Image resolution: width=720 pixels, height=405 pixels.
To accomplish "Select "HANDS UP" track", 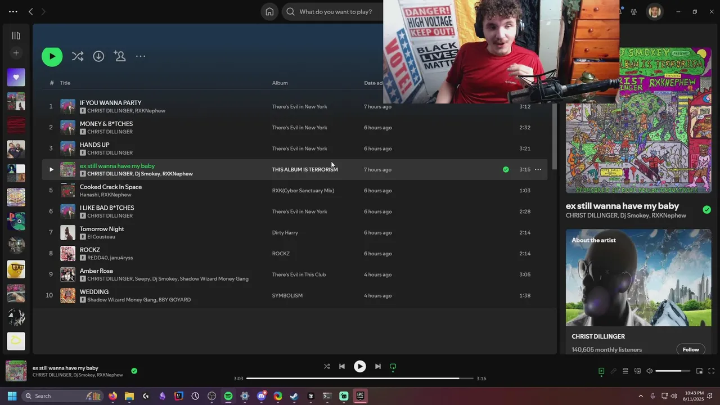I will pyautogui.click(x=94, y=145).
